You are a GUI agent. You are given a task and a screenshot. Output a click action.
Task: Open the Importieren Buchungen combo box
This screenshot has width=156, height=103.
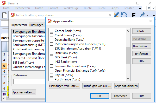click(x=37, y=25)
